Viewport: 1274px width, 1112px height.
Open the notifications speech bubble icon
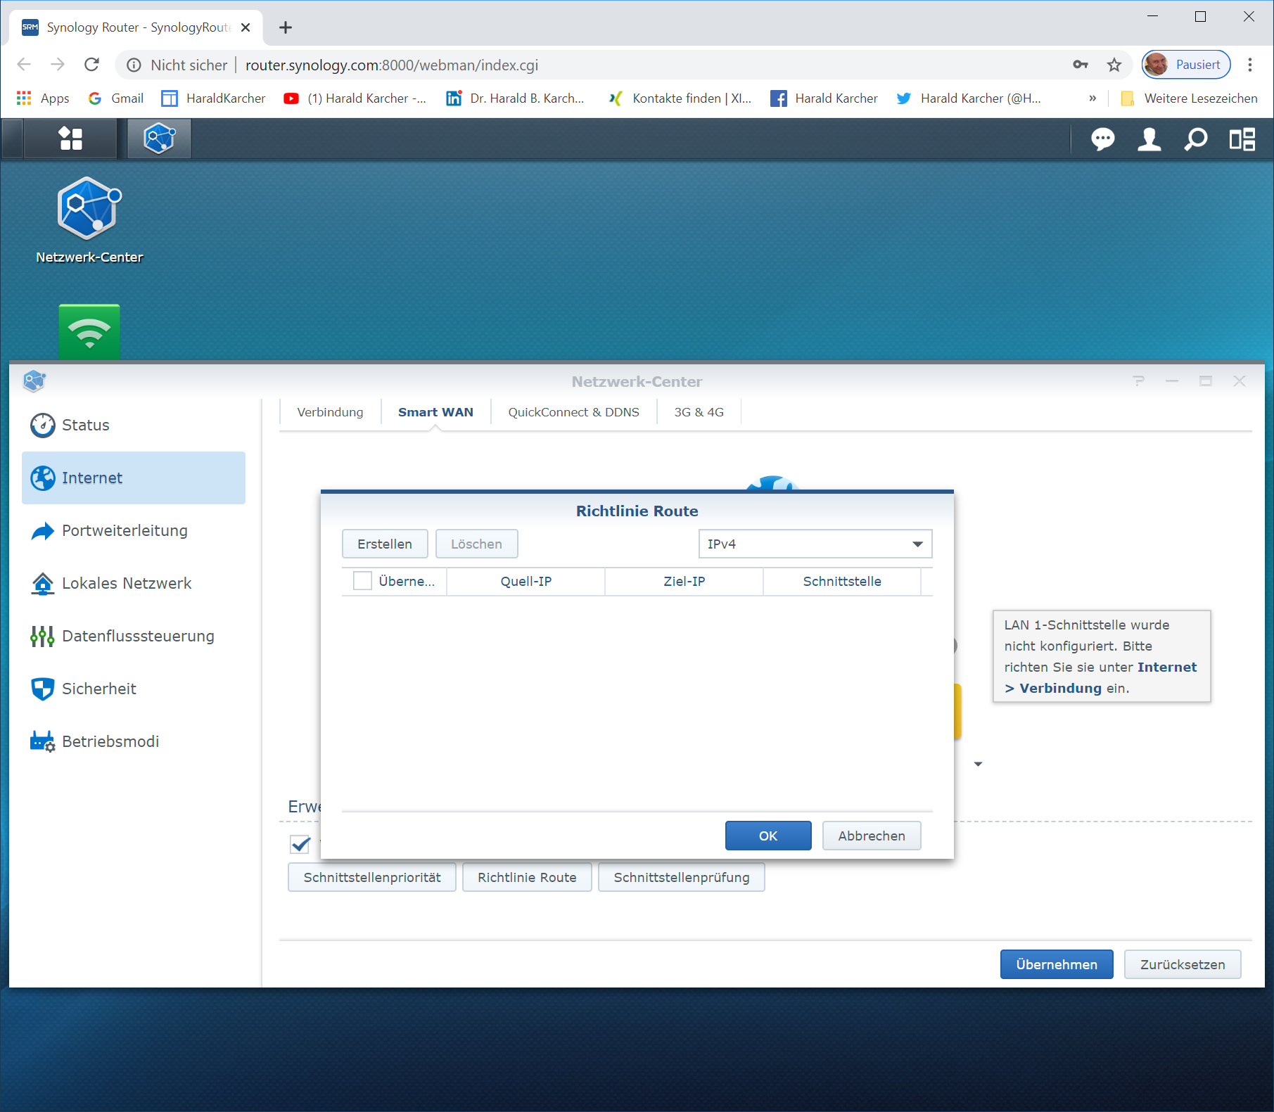click(1102, 139)
